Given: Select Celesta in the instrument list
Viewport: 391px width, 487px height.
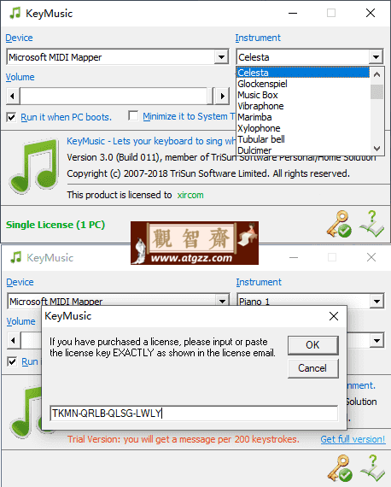Looking at the screenshot, I should (x=303, y=73).
